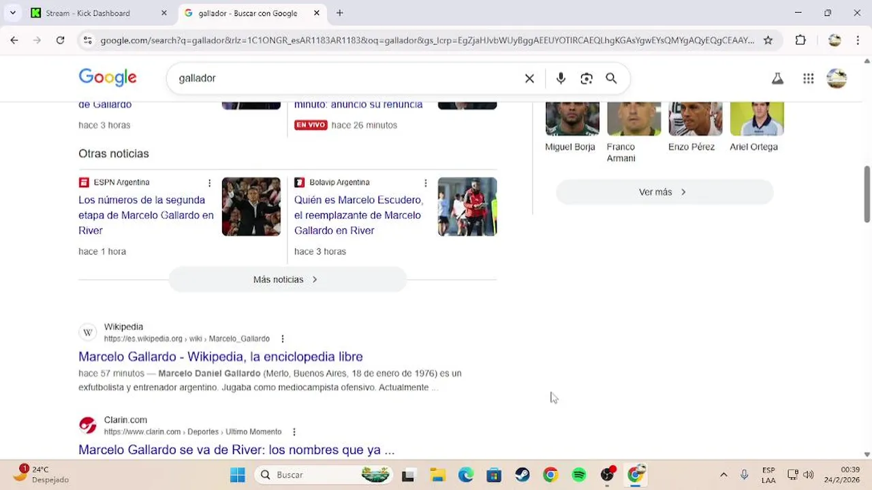Open the Chrome profile avatar in toolbar
Screen dimensions: 872x490
(x=835, y=40)
